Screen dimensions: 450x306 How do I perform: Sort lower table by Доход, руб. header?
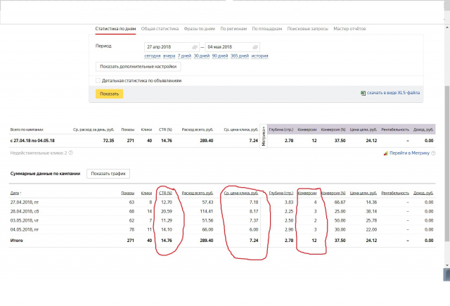423,193
